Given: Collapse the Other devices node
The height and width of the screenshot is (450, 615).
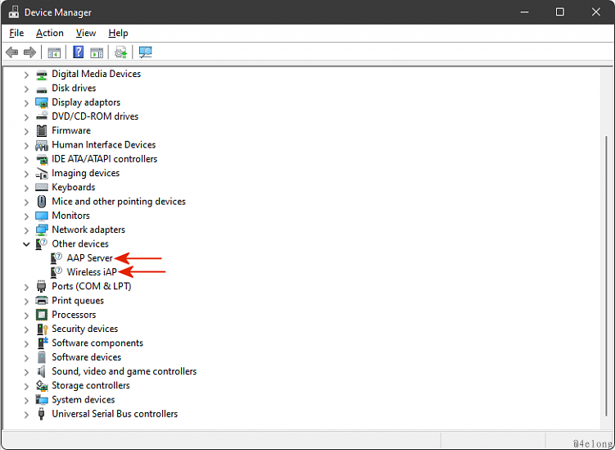Looking at the screenshot, I should point(26,244).
